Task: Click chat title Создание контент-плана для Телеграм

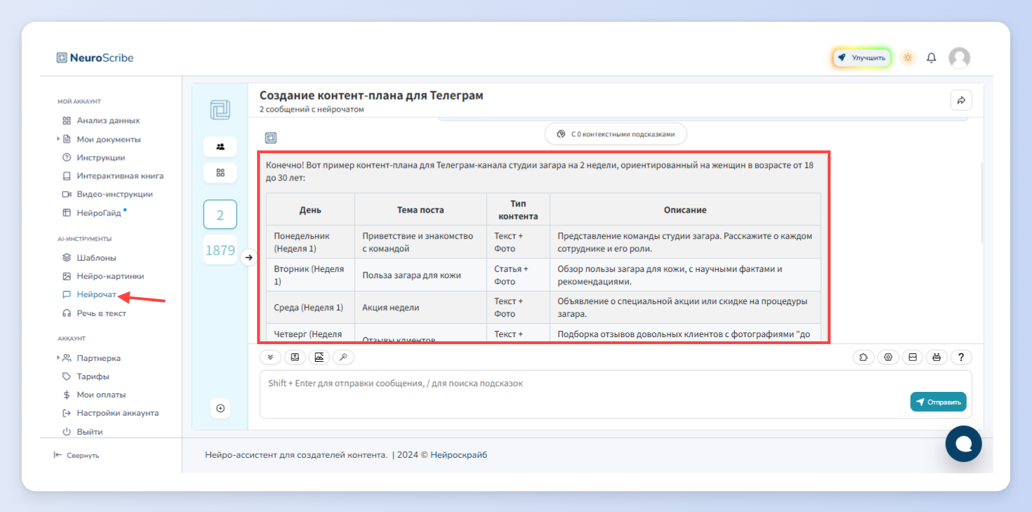Action: pos(371,96)
